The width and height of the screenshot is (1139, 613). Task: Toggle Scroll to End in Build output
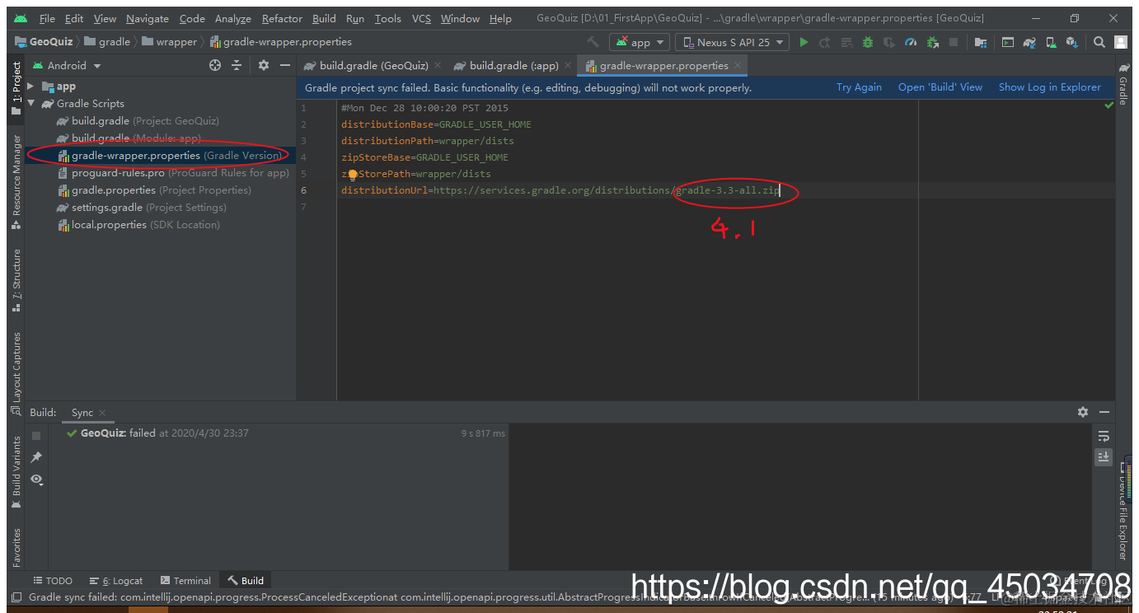pyautogui.click(x=1104, y=456)
